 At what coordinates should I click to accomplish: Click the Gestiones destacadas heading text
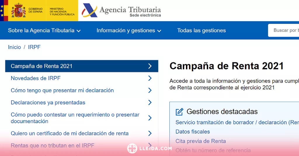222,111
